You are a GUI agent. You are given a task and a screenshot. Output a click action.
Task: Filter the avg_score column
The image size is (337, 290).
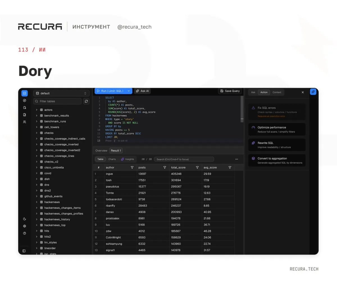click(230, 167)
